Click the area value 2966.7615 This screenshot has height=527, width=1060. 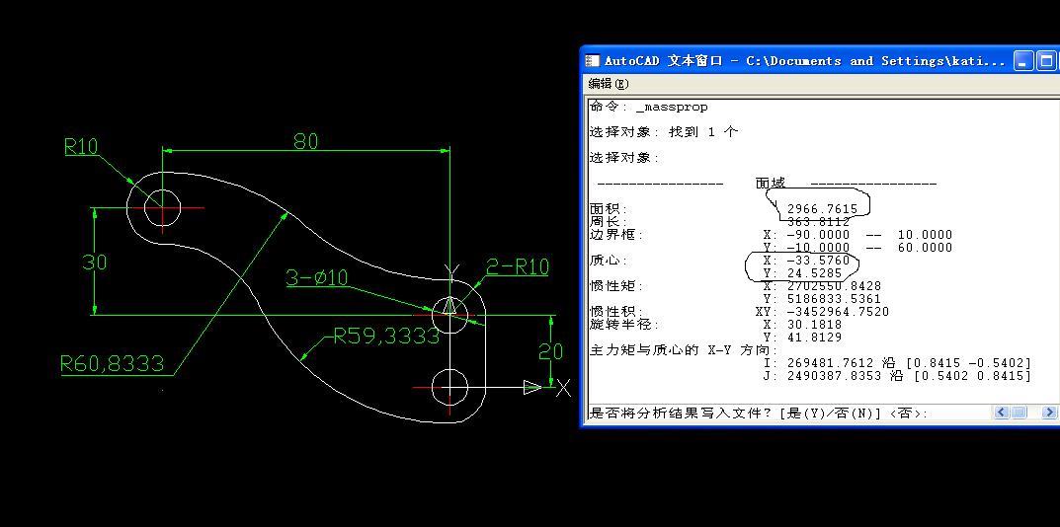822,209
